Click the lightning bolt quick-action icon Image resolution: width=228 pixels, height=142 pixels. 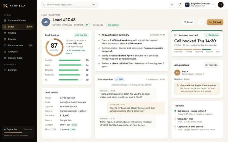pos(172,5)
